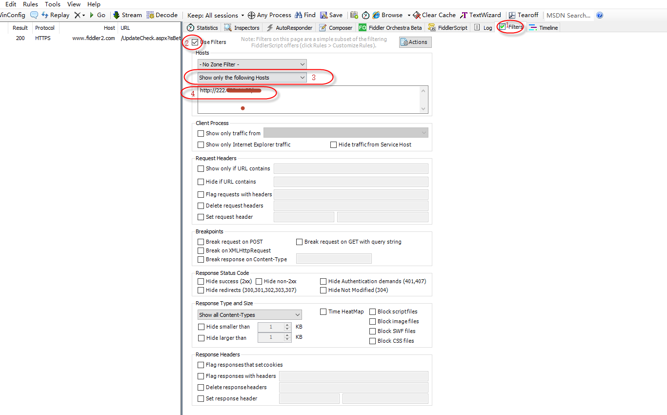Click Any Process target picker
667x415 pixels.
coord(269,15)
